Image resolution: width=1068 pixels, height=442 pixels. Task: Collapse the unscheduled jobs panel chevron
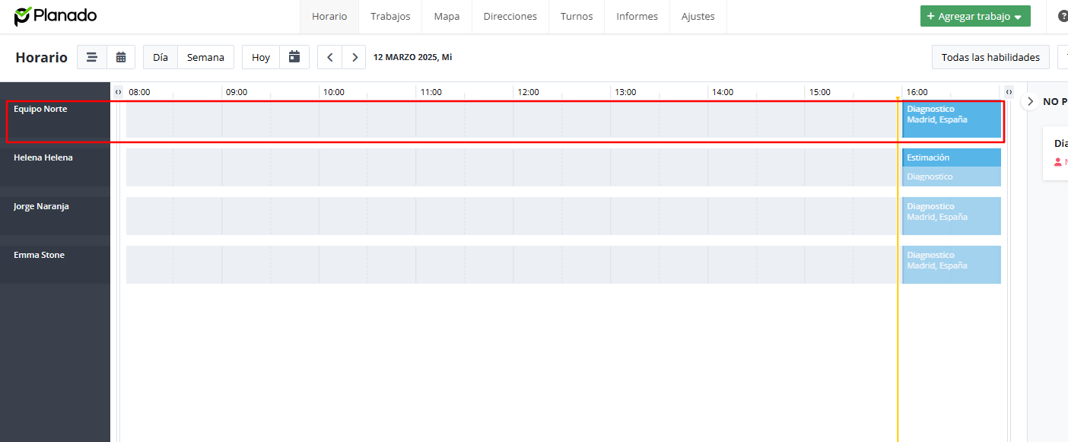1030,101
